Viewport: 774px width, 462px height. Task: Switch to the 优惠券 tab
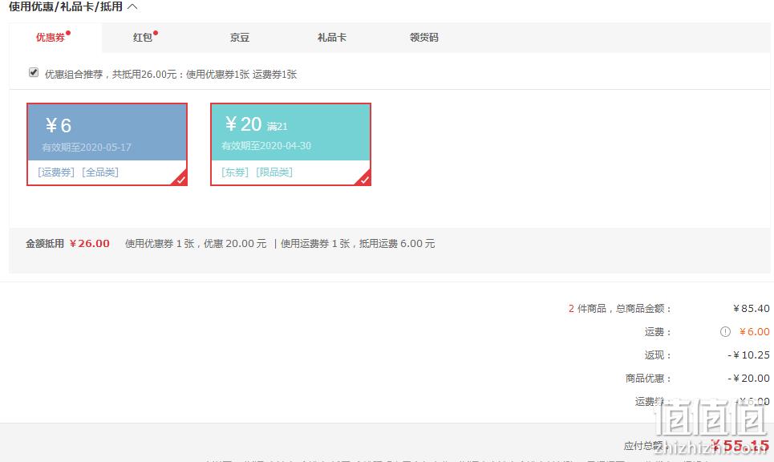tap(55, 38)
